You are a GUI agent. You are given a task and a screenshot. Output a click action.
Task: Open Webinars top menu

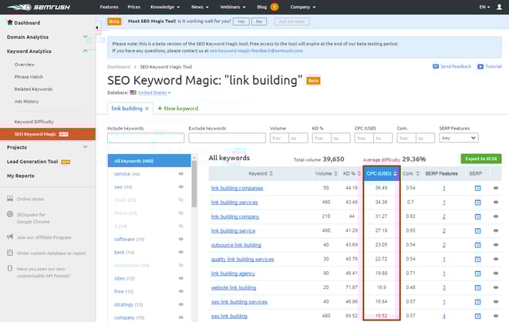click(233, 7)
